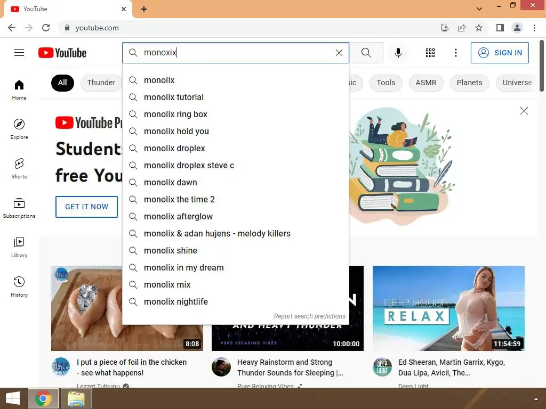546x409 pixels.
Task: Open History in the sidebar
Action: point(19,287)
